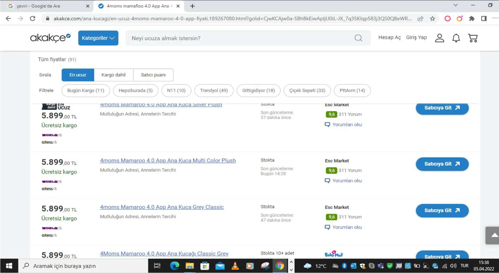Open File Explorer from taskbar
This screenshot has height=273, width=499.
190,266
